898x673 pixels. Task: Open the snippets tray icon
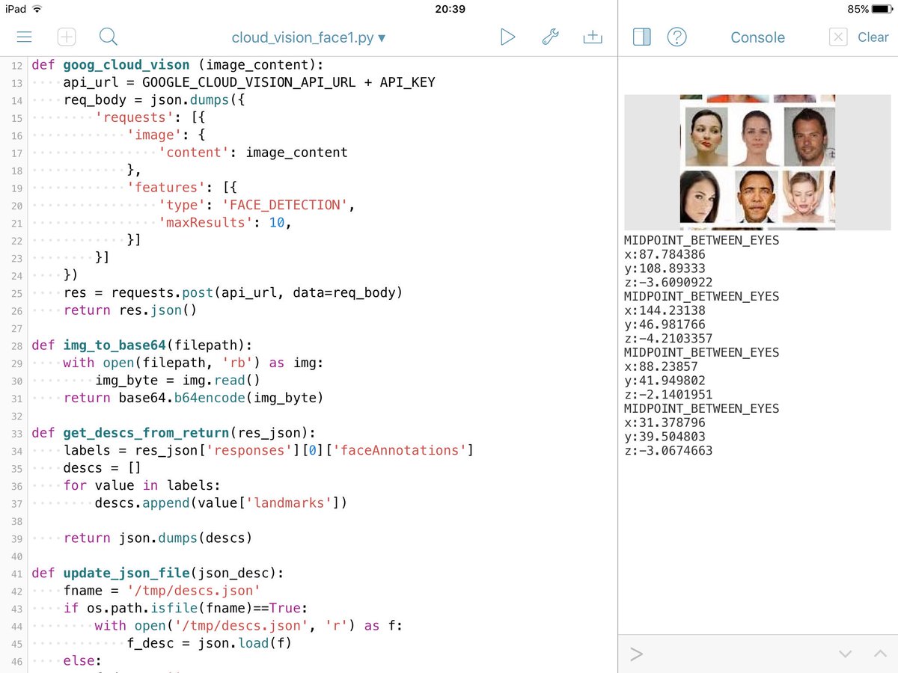tap(592, 37)
